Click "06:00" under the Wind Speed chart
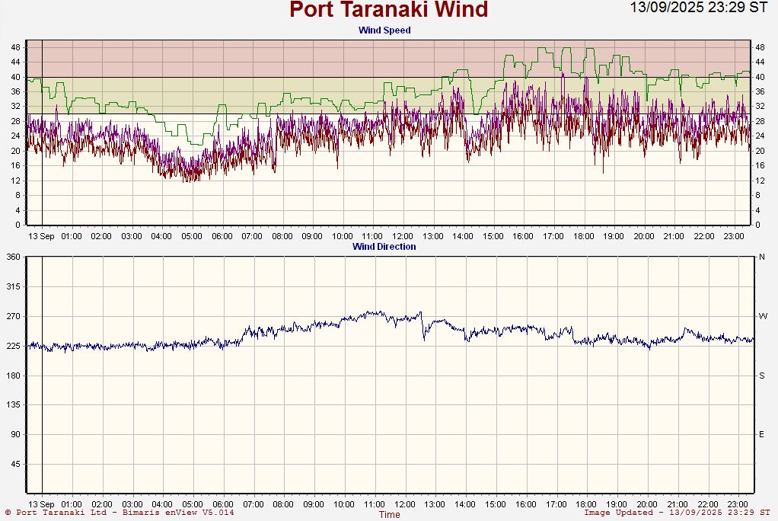 (222, 236)
